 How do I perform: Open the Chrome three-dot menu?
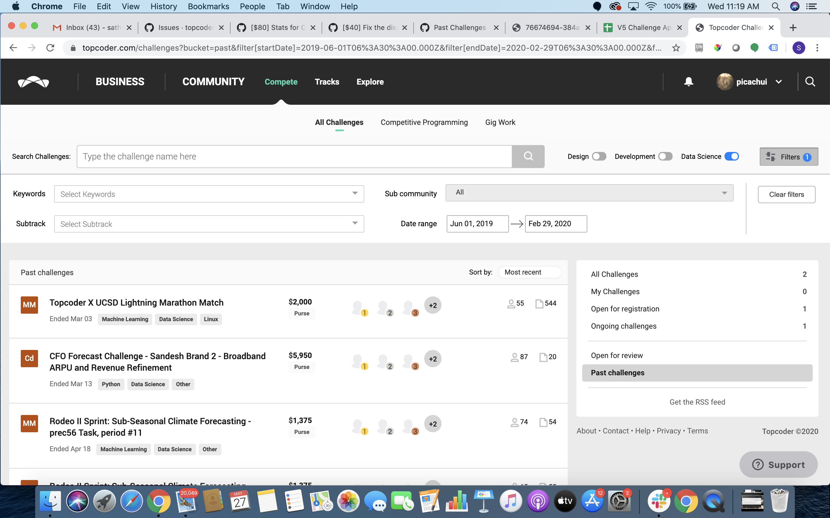(x=817, y=48)
